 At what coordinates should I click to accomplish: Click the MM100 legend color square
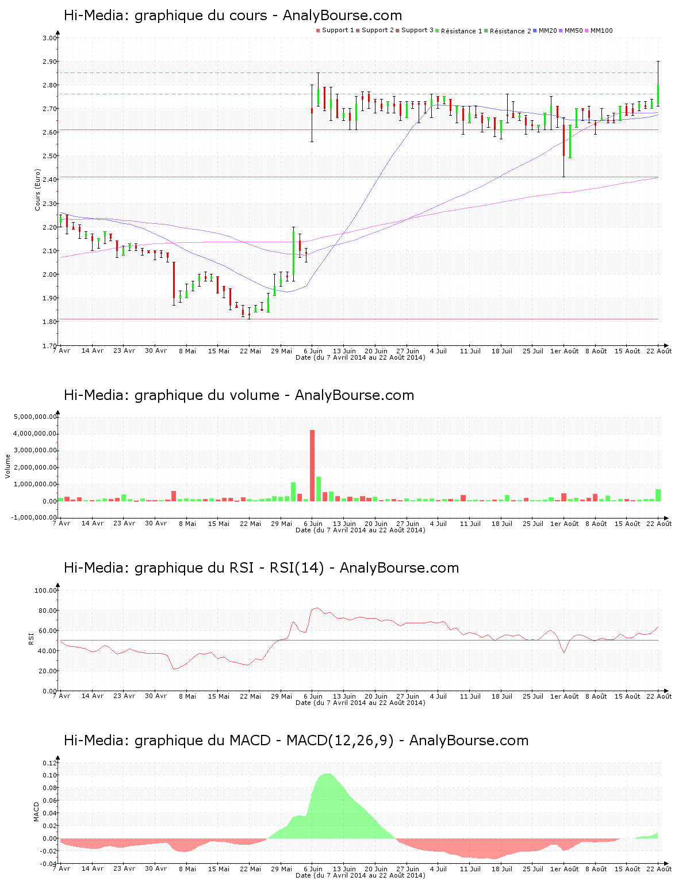click(x=587, y=31)
